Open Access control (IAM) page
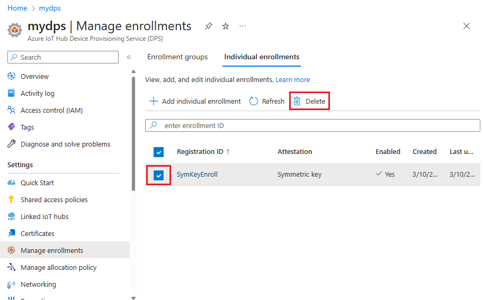The width and height of the screenshot is (483, 300). pos(51,110)
